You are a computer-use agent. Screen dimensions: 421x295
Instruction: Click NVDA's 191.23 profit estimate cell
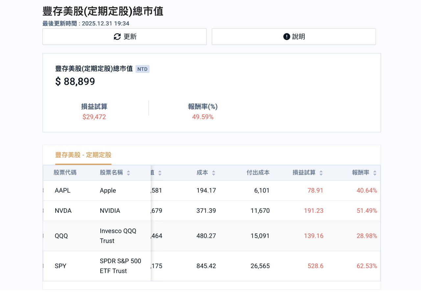tap(313, 211)
